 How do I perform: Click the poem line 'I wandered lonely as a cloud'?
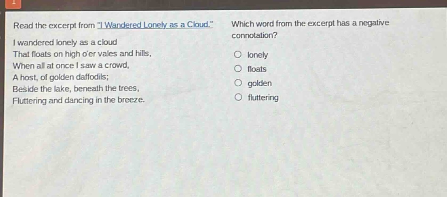65,43
